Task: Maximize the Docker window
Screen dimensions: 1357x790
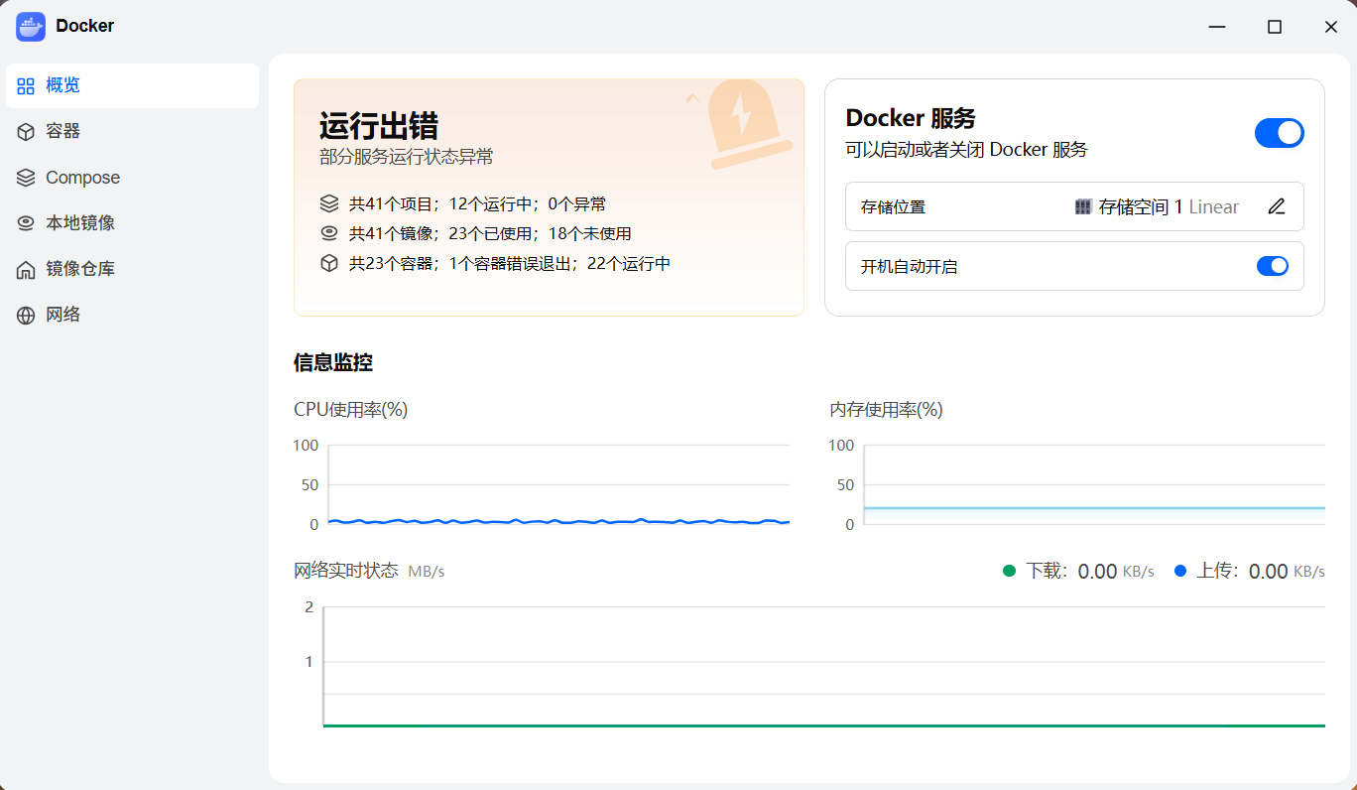Action: point(1275,27)
